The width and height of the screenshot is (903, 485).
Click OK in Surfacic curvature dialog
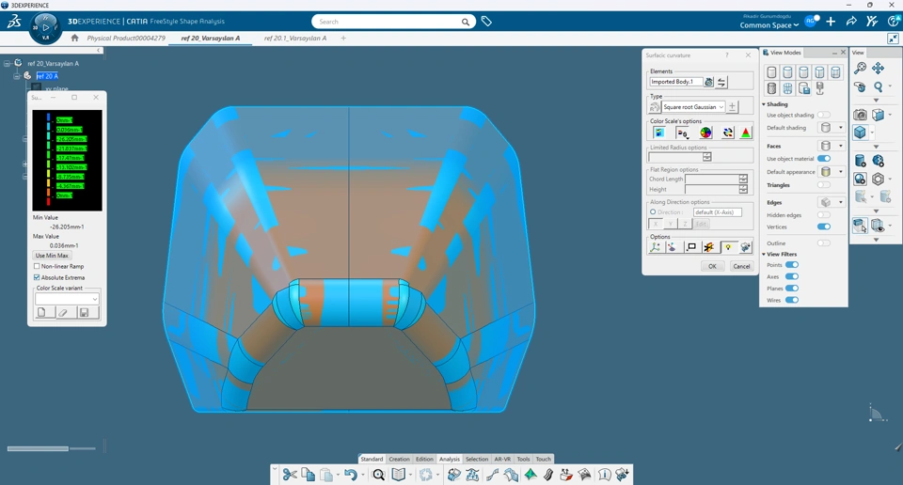click(x=712, y=266)
